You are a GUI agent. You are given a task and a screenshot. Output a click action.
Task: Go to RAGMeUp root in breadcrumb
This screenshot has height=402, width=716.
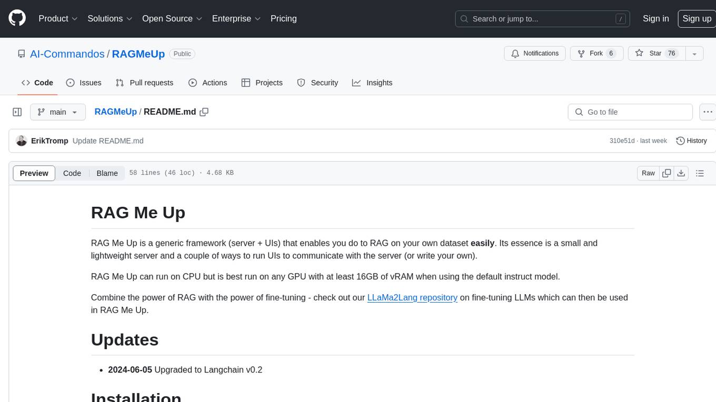coord(115,112)
